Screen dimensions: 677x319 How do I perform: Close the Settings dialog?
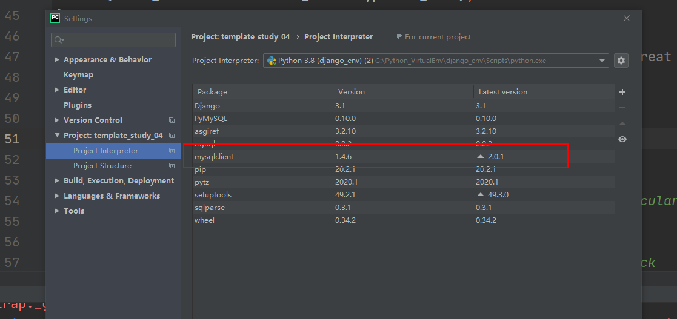point(627,18)
